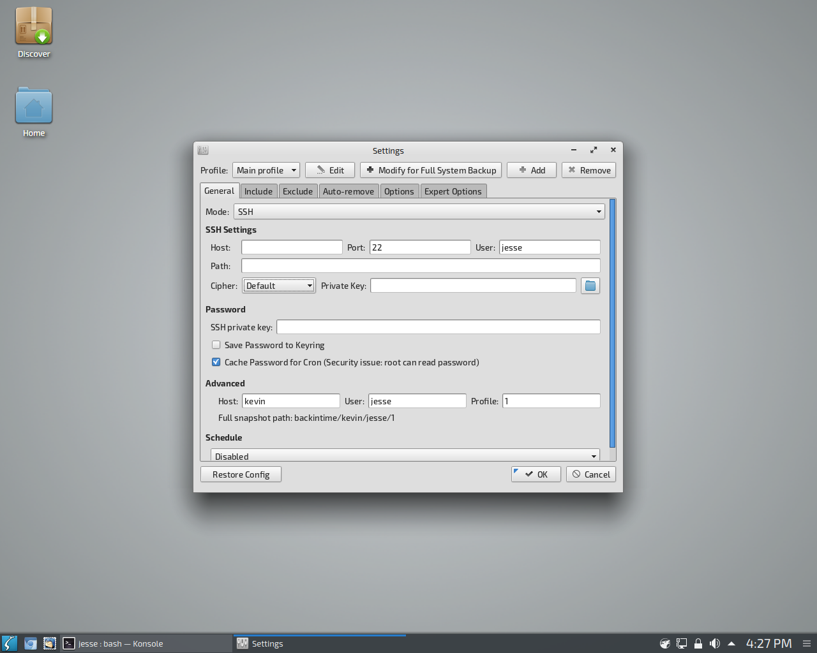
Task: Open the Auto-remove tab
Action: pyautogui.click(x=349, y=191)
